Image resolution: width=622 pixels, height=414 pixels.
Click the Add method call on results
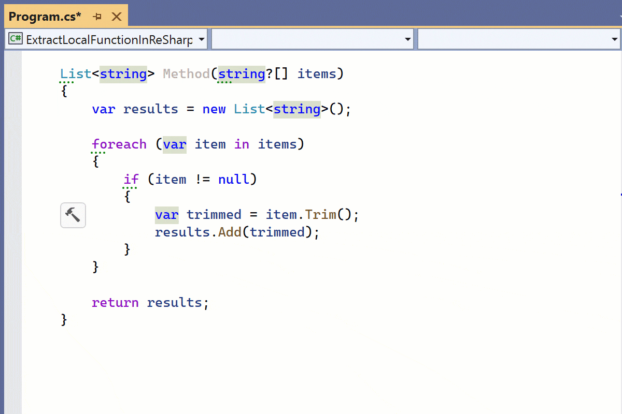pyautogui.click(x=230, y=232)
